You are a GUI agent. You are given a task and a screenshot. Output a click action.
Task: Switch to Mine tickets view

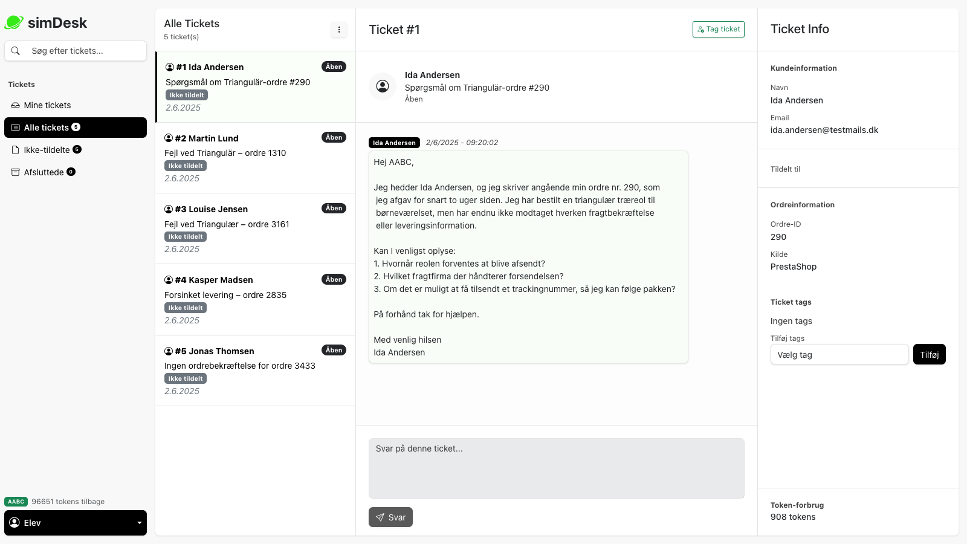pyautogui.click(x=47, y=105)
